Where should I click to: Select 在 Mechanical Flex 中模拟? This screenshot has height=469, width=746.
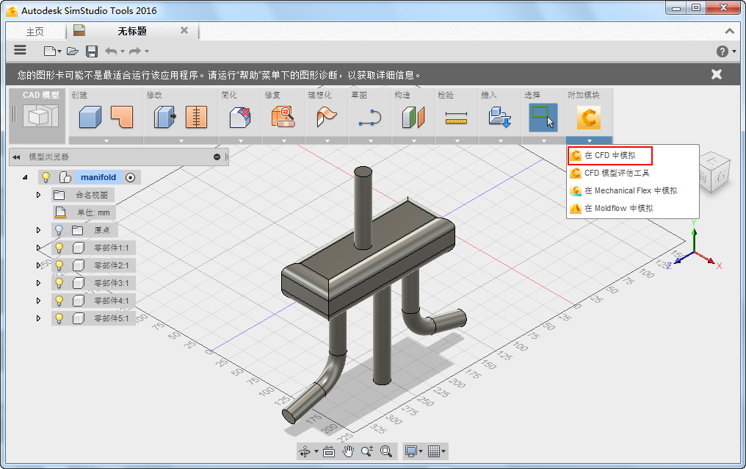[630, 190]
